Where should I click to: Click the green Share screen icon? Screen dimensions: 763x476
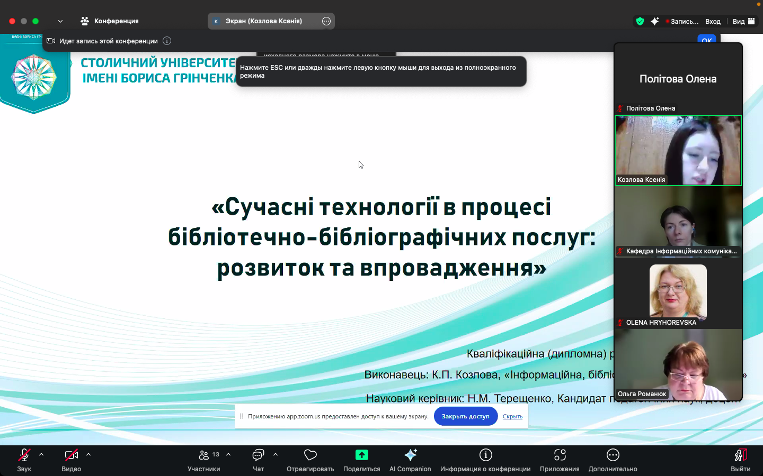pyautogui.click(x=361, y=455)
